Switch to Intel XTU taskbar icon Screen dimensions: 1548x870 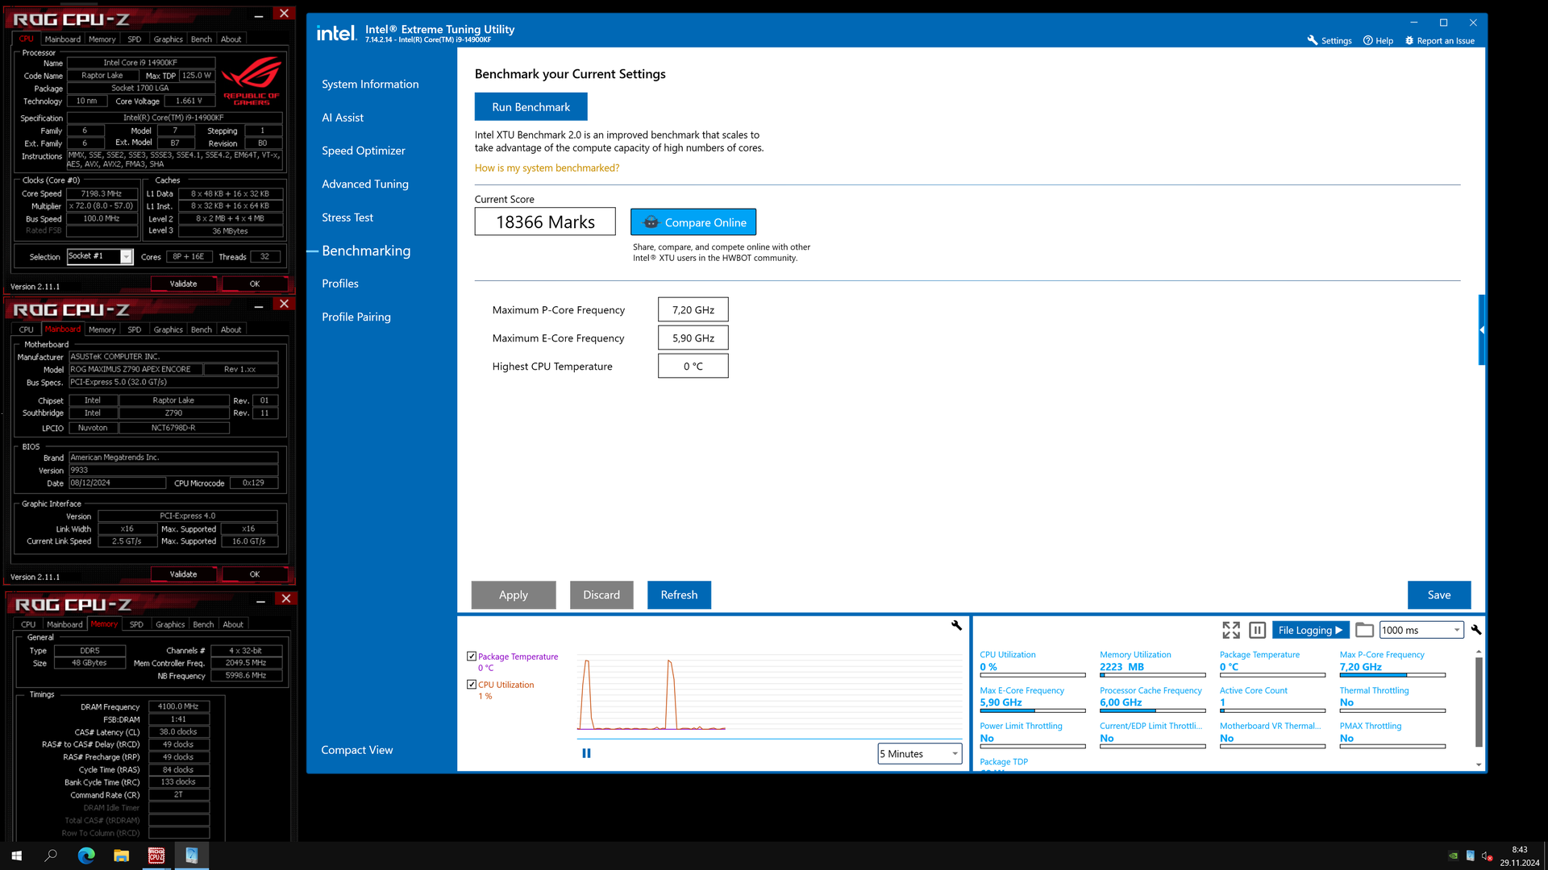coord(191,855)
